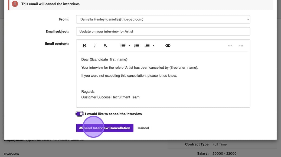Click the 'If you were not expecting' sentence

[129, 76]
